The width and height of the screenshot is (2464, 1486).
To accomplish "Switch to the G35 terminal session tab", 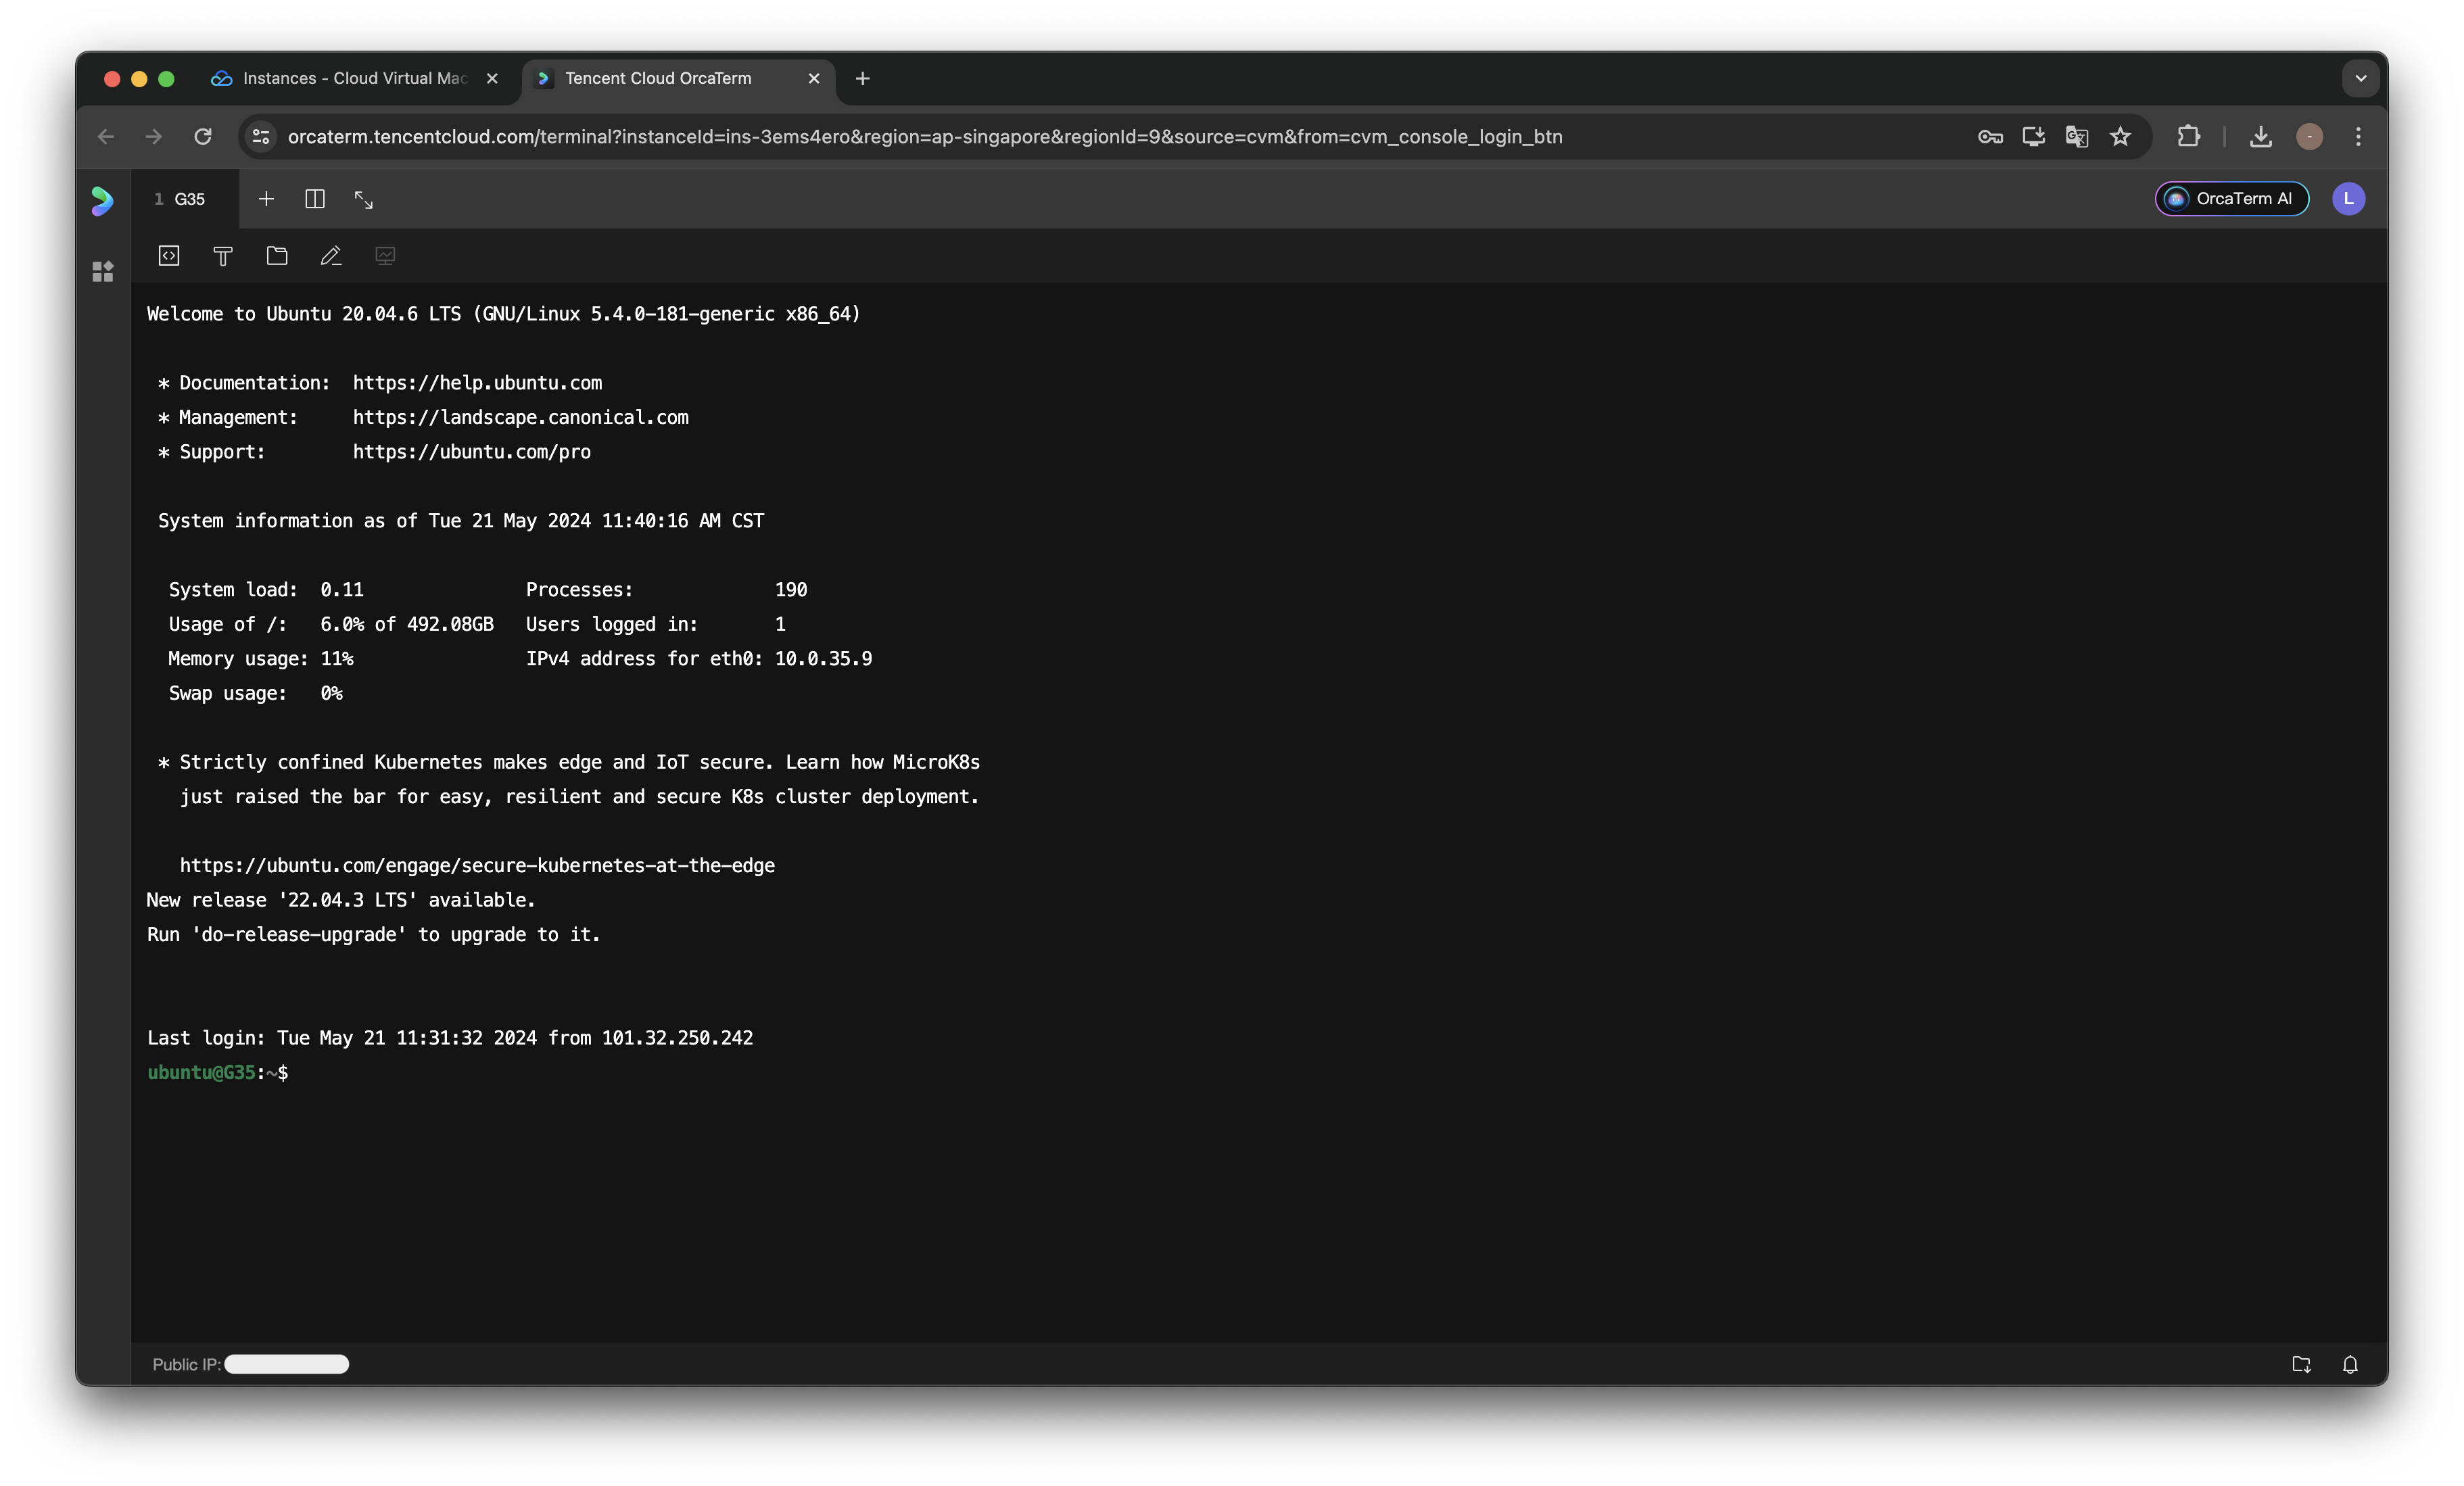I will click(184, 199).
